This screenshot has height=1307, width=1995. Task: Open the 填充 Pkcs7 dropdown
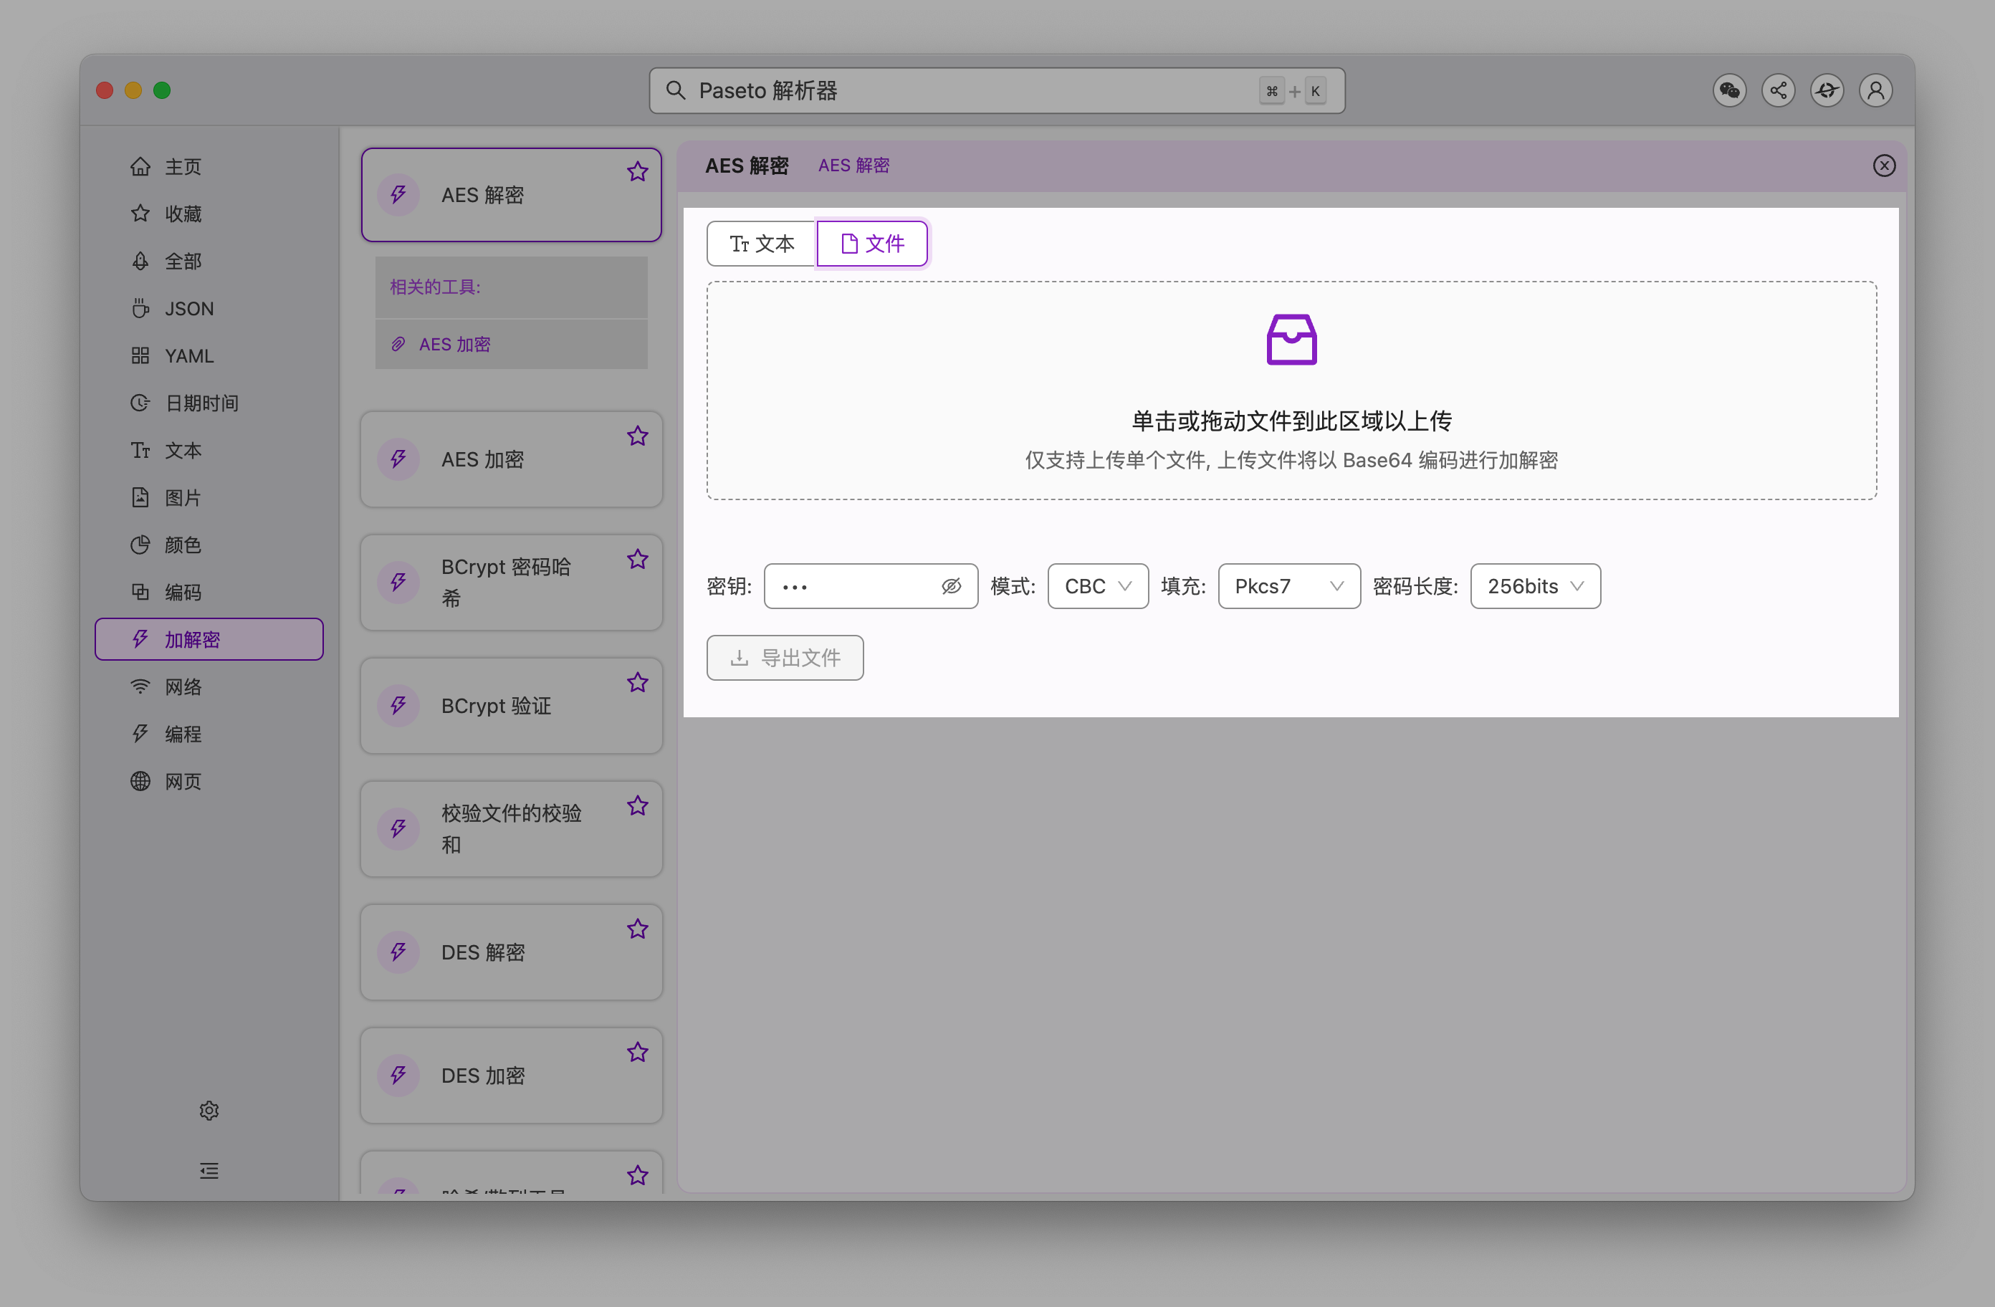1289,586
